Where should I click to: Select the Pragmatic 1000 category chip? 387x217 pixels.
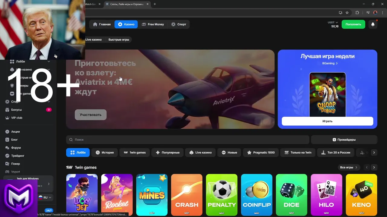tap(261, 153)
